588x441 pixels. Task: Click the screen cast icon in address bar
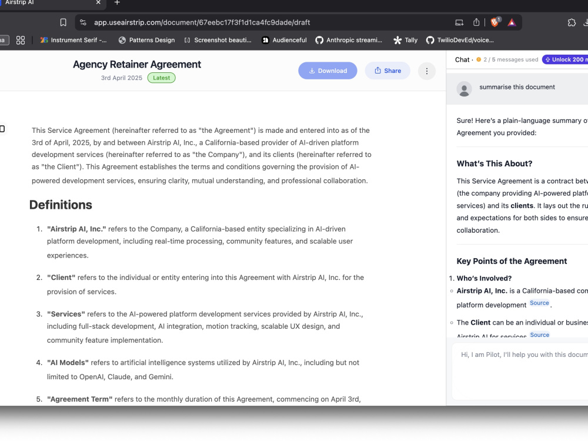pyautogui.click(x=459, y=22)
